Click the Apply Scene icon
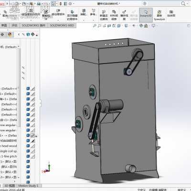191x191 pixels. pos(146,25)
